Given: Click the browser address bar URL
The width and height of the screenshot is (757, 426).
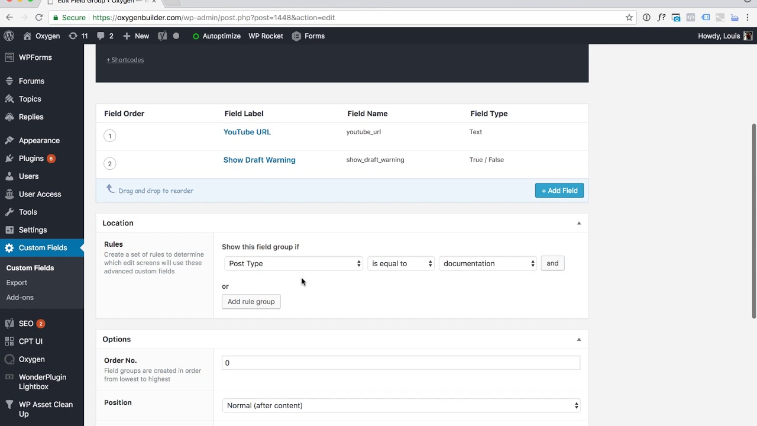Looking at the screenshot, I should click(x=213, y=18).
